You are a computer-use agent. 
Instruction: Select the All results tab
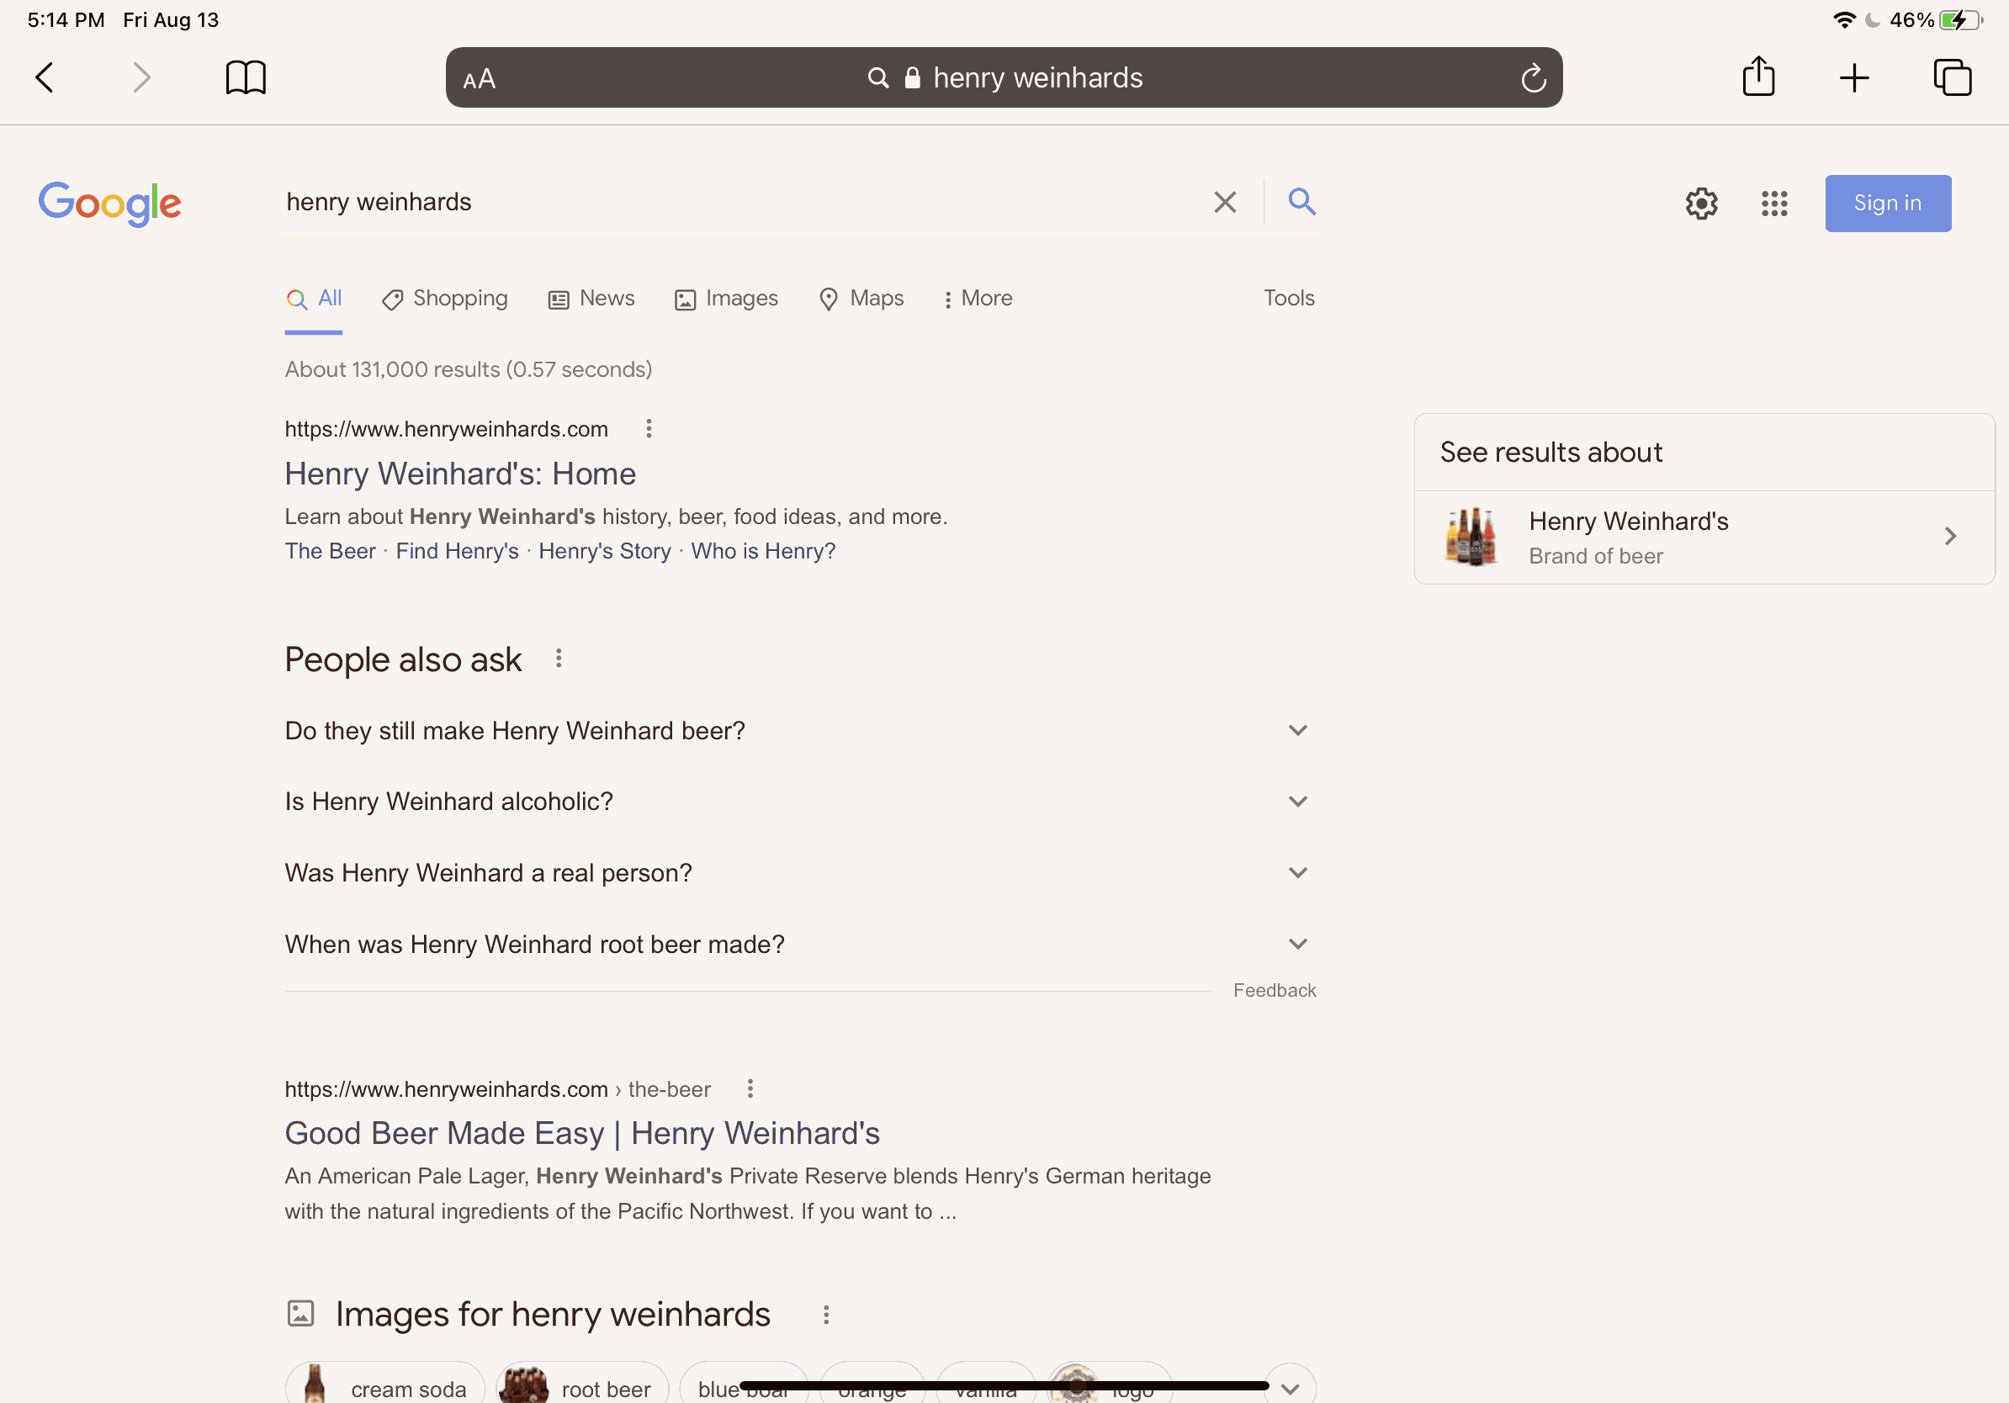pyautogui.click(x=314, y=299)
